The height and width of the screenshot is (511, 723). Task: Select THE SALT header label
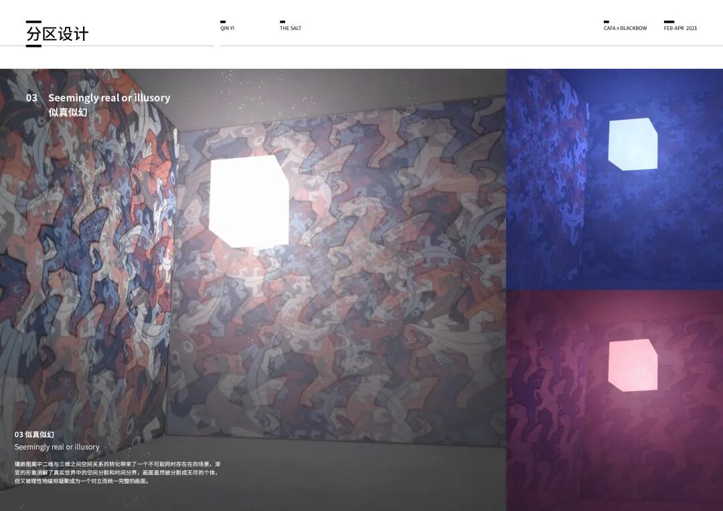(x=291, y=28)
